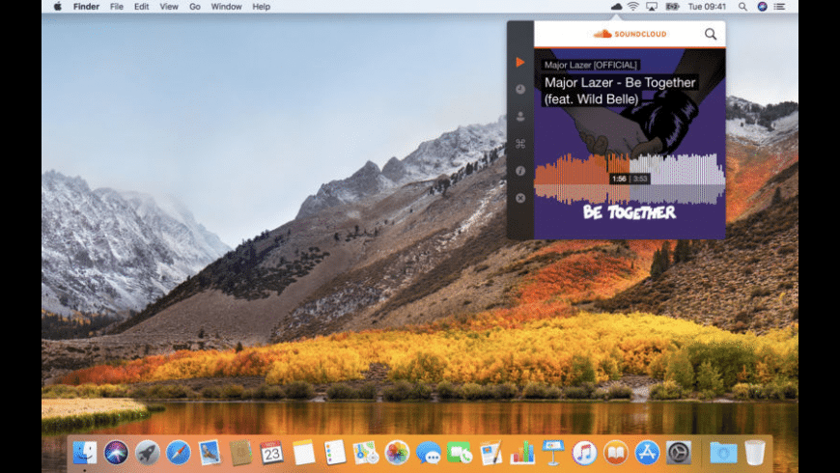Open System Preferences gear in Dock
Image resolution: width=840 pixels, height=473 pixels.
(x=679, y=453)
